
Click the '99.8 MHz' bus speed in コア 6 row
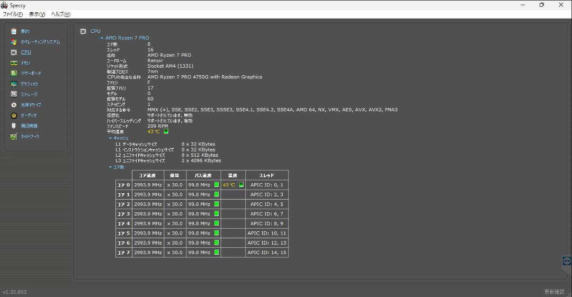(x=199, y=243)
